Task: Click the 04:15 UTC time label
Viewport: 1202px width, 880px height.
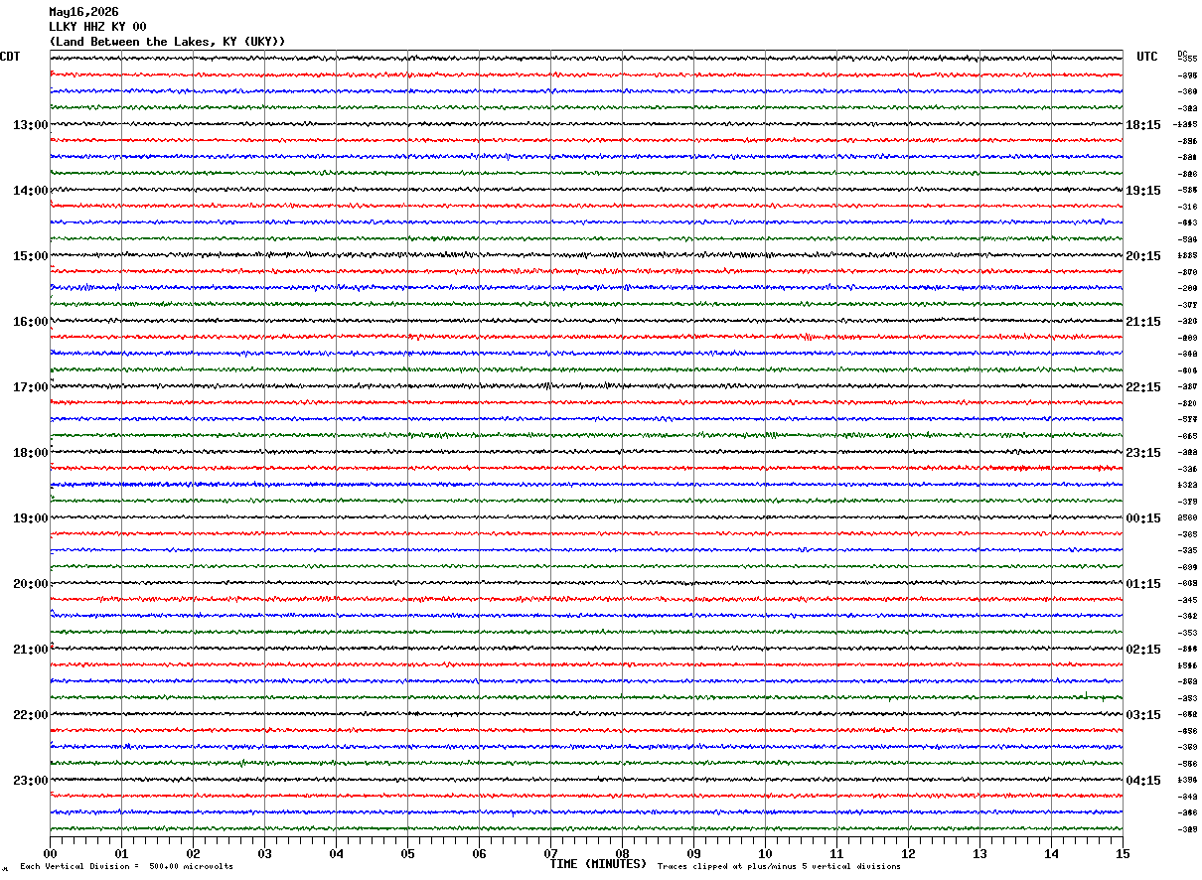Action: coord(1142,781)
